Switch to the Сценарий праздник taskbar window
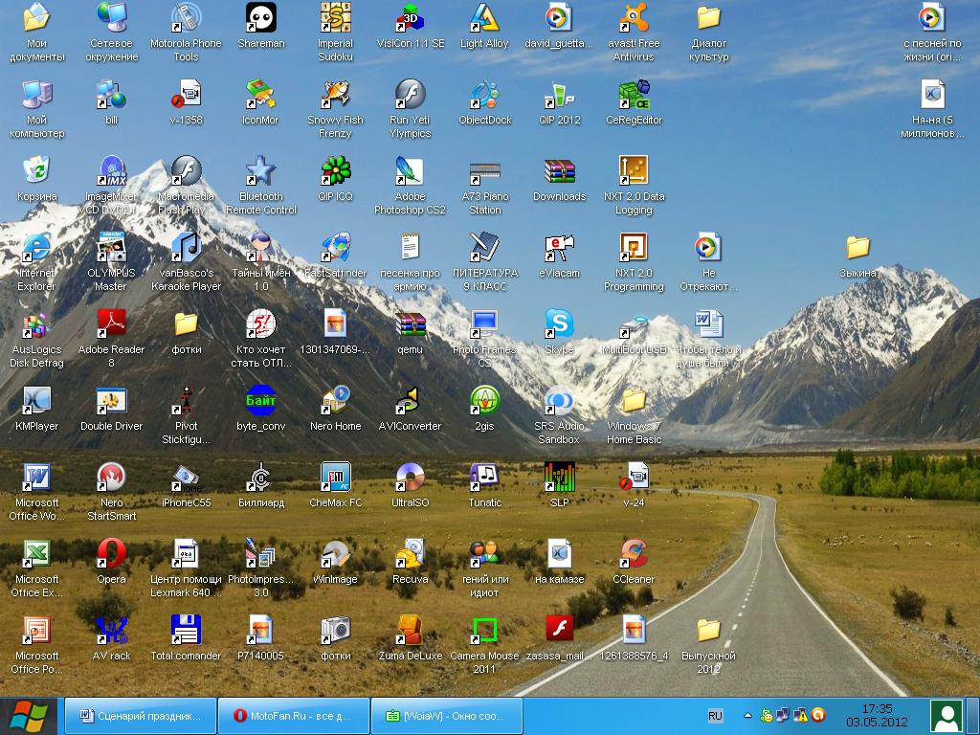The width and height of the screenshot is (980, 735). pos(141,716)
